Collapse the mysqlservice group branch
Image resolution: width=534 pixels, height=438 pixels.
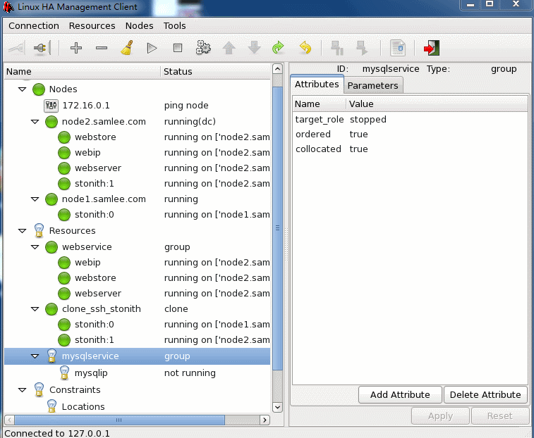[35, 356]
